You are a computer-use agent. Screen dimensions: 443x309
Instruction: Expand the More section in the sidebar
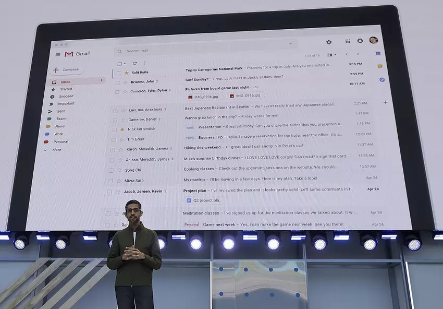57,149
